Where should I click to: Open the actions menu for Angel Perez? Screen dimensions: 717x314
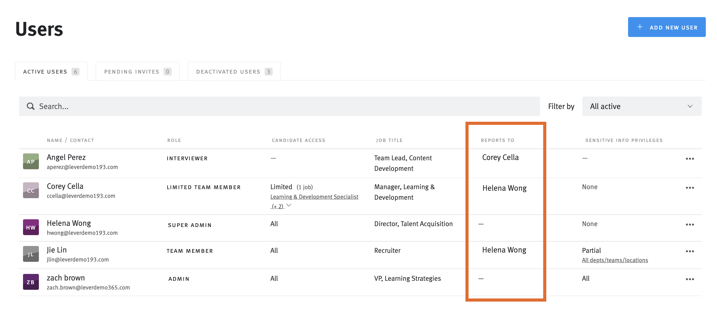click(x=690, y=158)
